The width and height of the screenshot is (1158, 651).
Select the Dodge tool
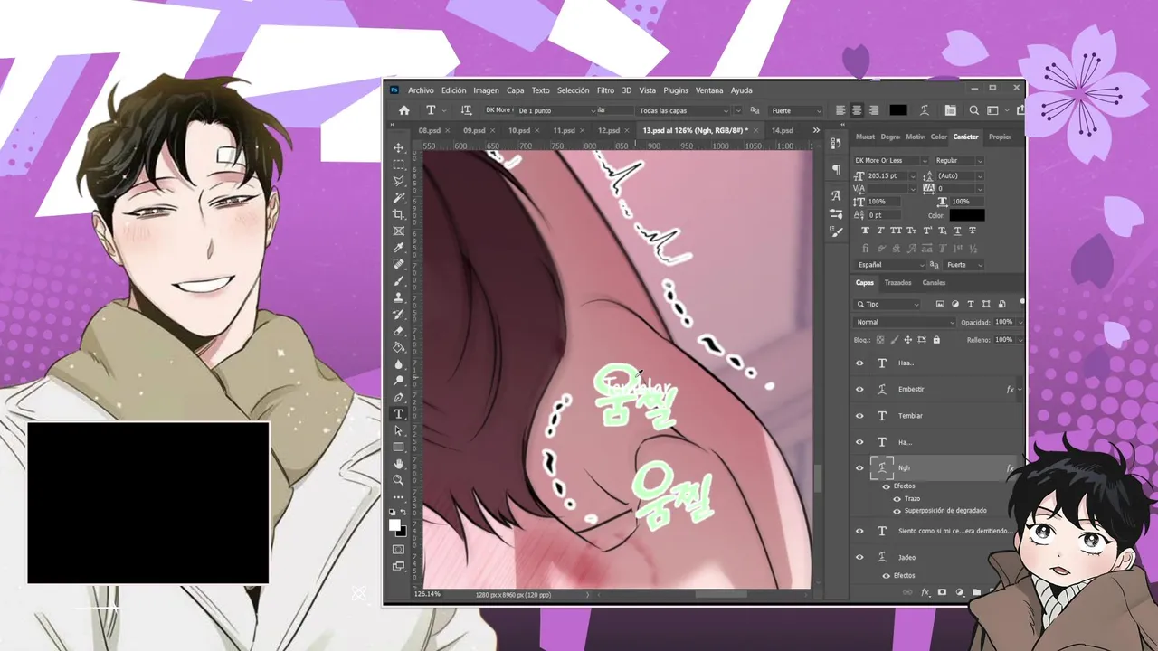398,381
